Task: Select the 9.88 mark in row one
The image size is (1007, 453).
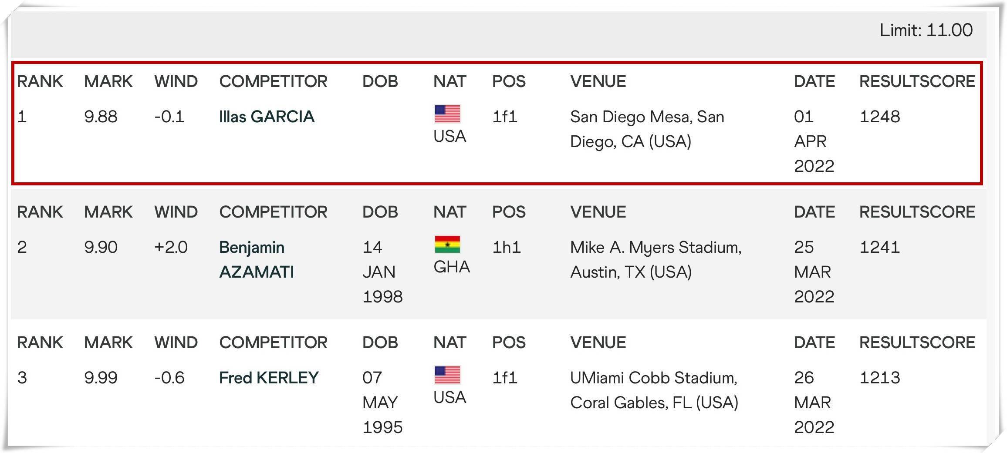Action: (x=101, y=117)
